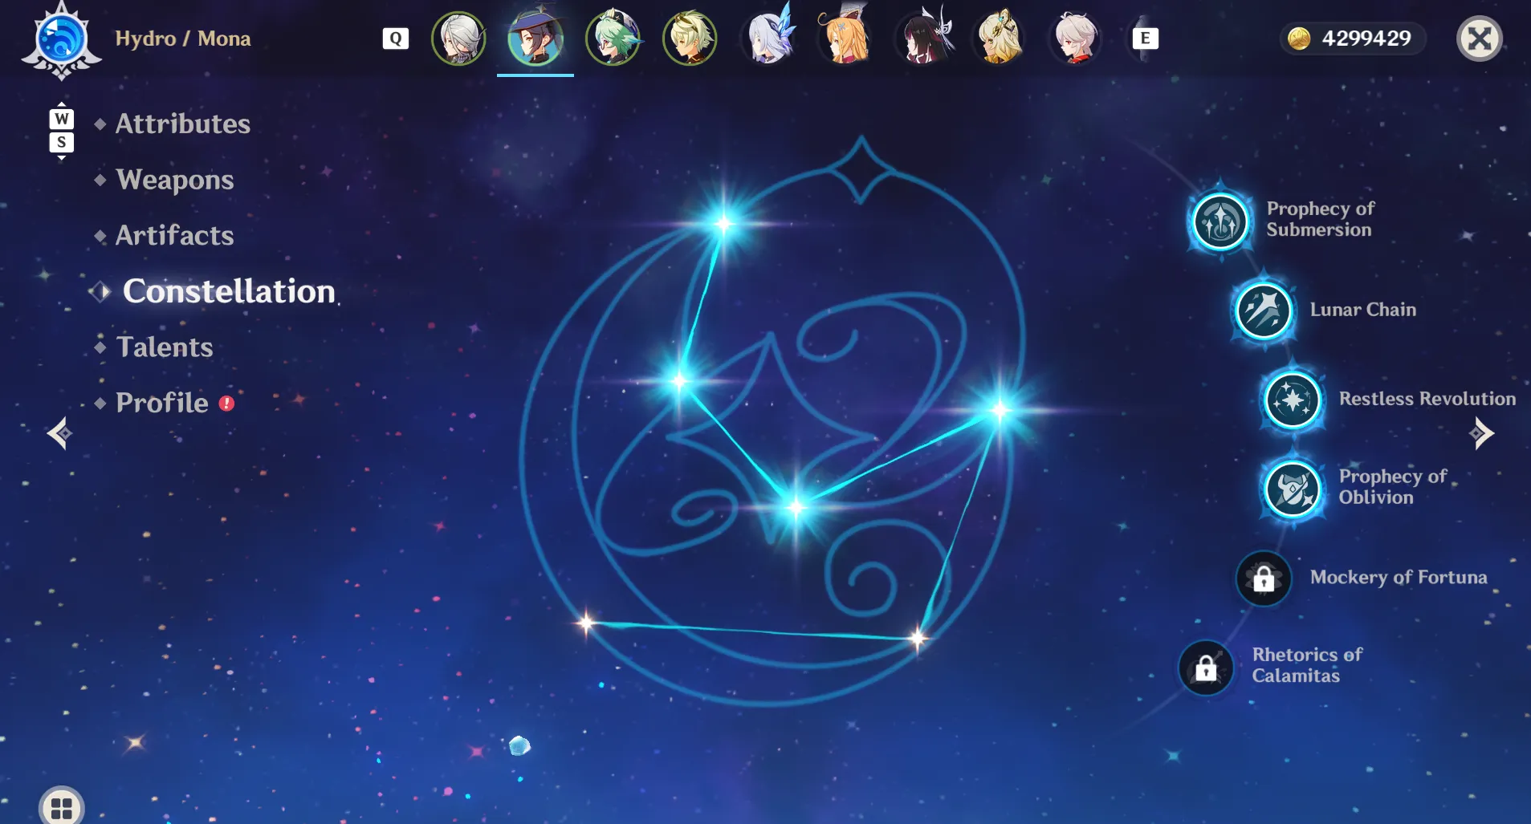Go to next character with right arrow
This screenshot has height=824, width=1531.
click(x=1481, y=433)
